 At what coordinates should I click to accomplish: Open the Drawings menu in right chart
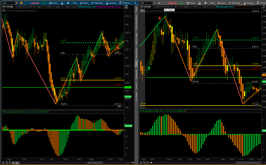(x=234, y=3)
